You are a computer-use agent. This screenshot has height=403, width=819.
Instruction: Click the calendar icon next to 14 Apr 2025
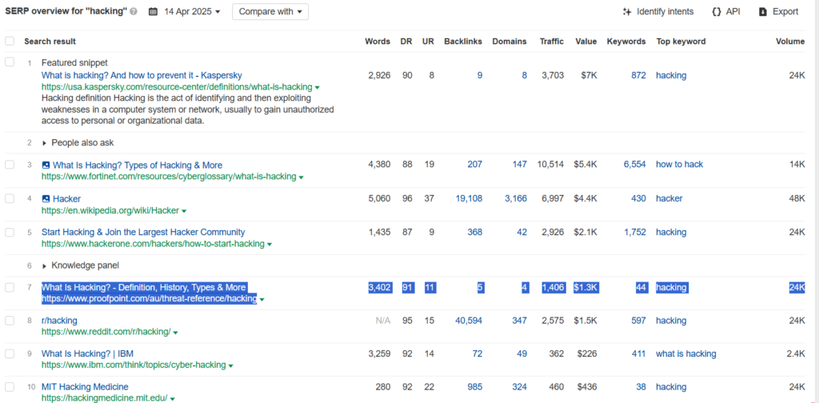tap(153, 11)
